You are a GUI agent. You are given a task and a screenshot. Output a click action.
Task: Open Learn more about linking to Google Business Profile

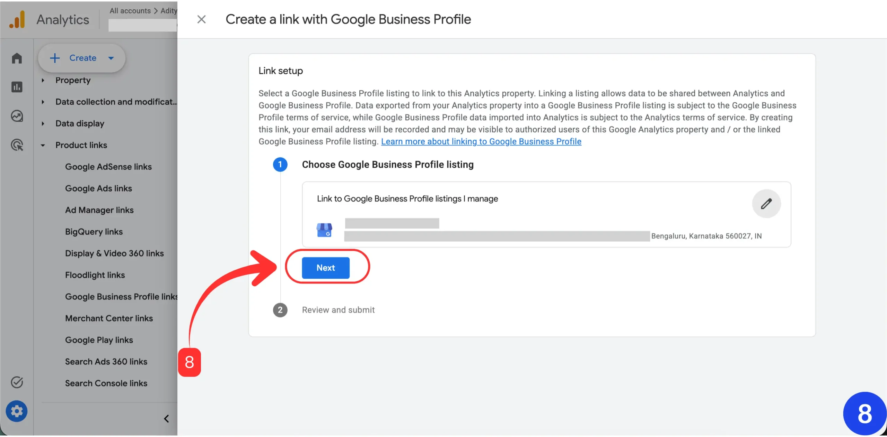pyautogui.click(x=481, y=141)
